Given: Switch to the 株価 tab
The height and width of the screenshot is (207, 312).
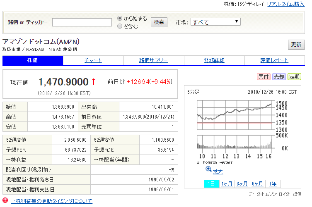Looking at the screenshot, I should (x=33, y=60).
